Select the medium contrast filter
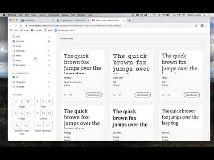The image size is (214, 160). click(43, 113)
